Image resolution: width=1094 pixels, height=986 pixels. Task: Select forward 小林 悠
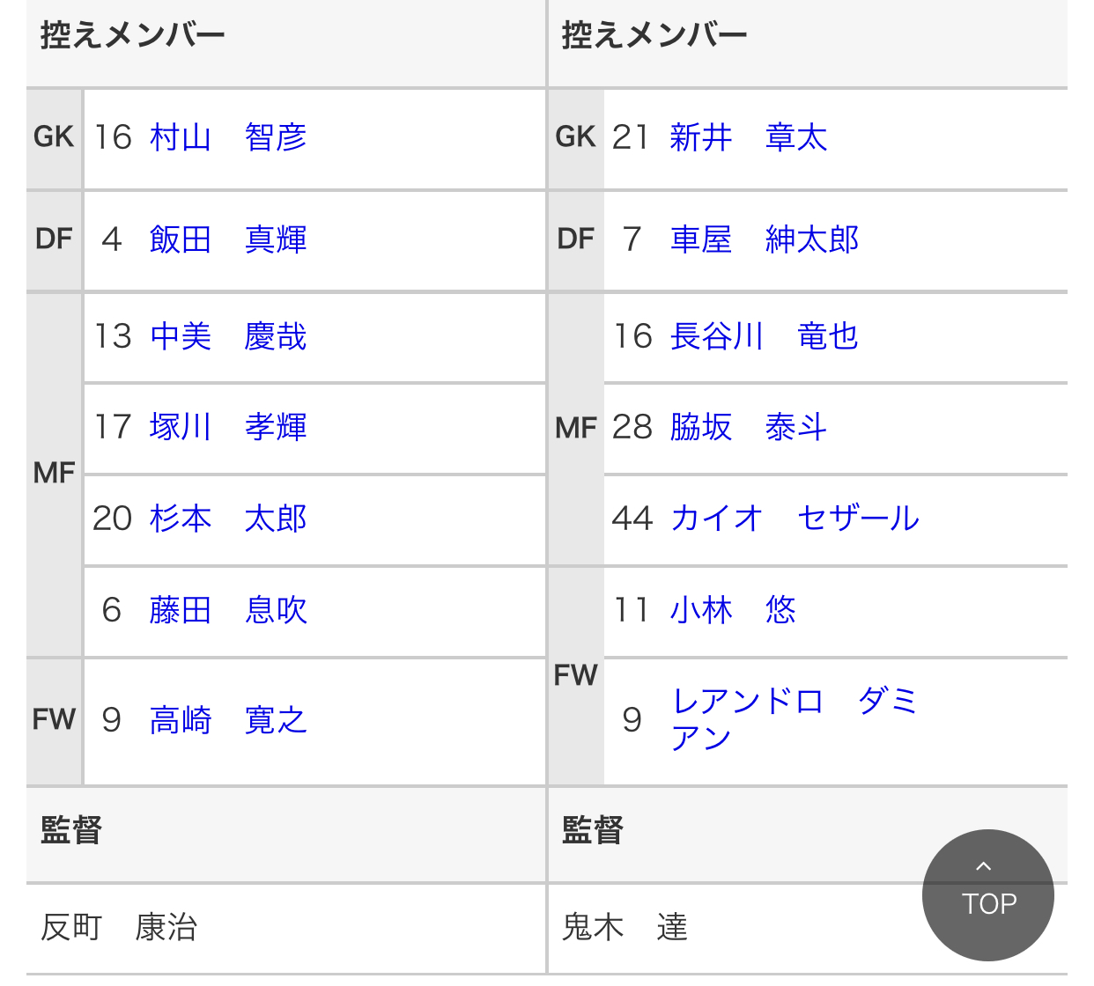733,610
